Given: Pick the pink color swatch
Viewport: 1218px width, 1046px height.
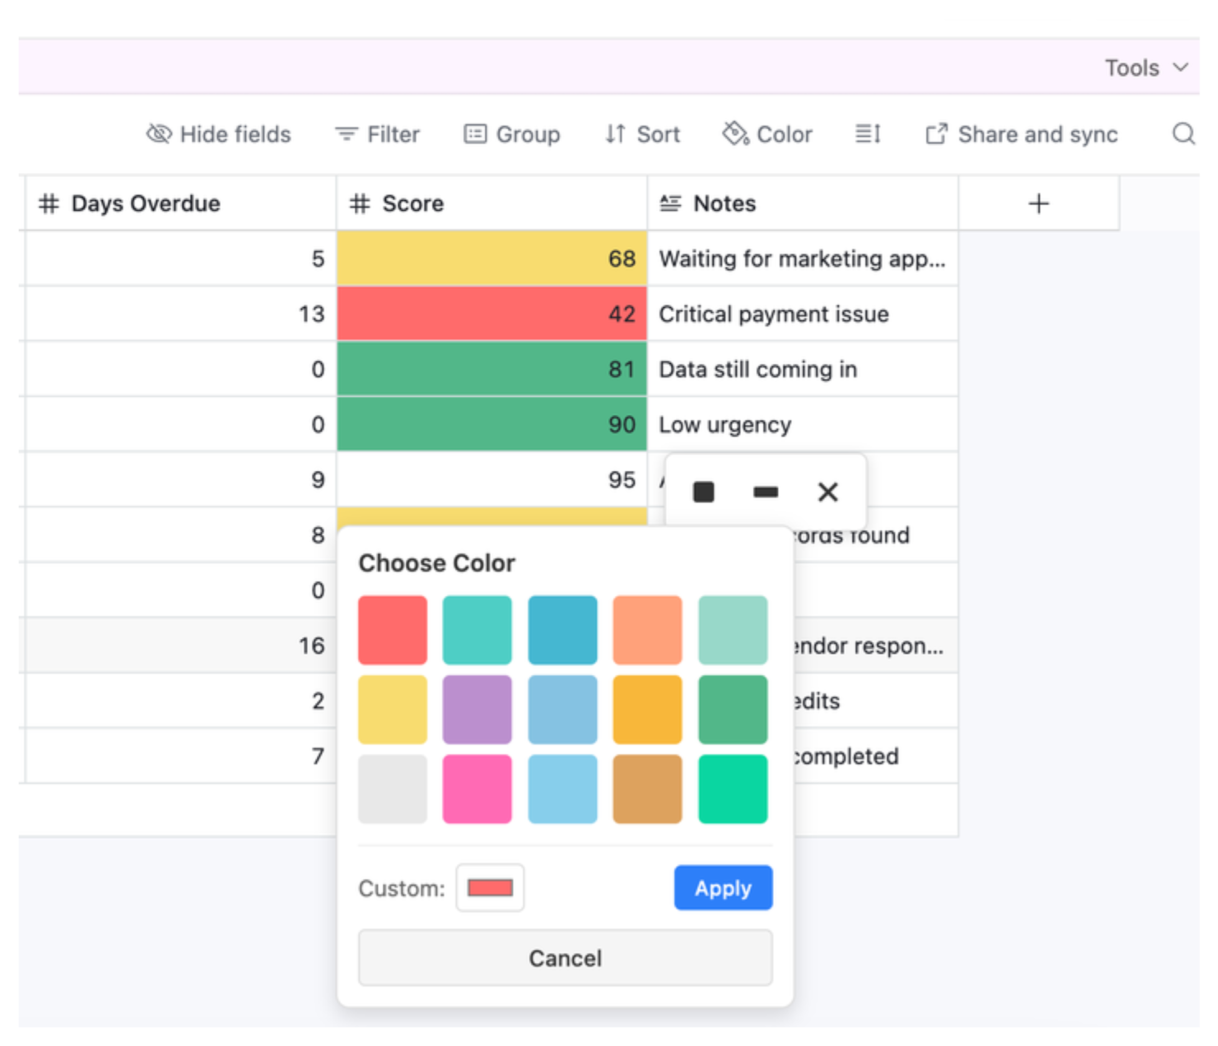Looking at the screenshot, I should pos(477,789).
